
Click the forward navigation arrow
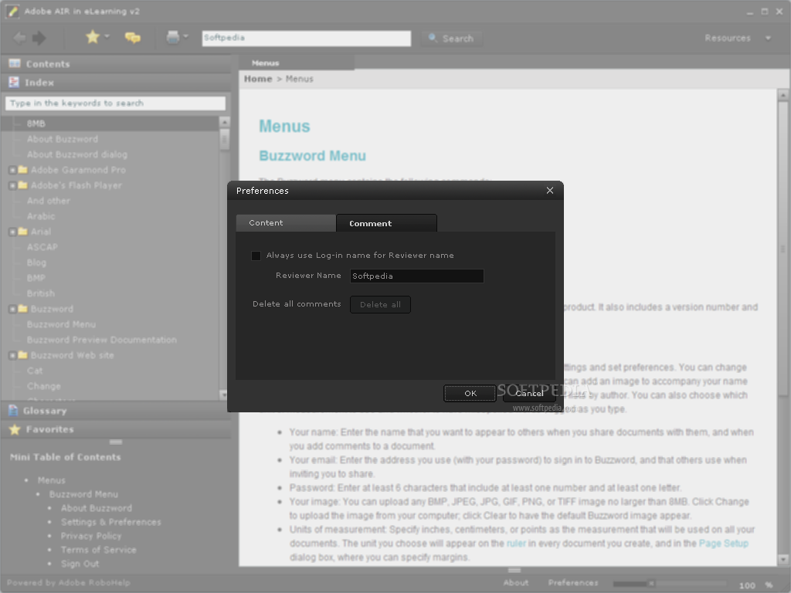39,38
